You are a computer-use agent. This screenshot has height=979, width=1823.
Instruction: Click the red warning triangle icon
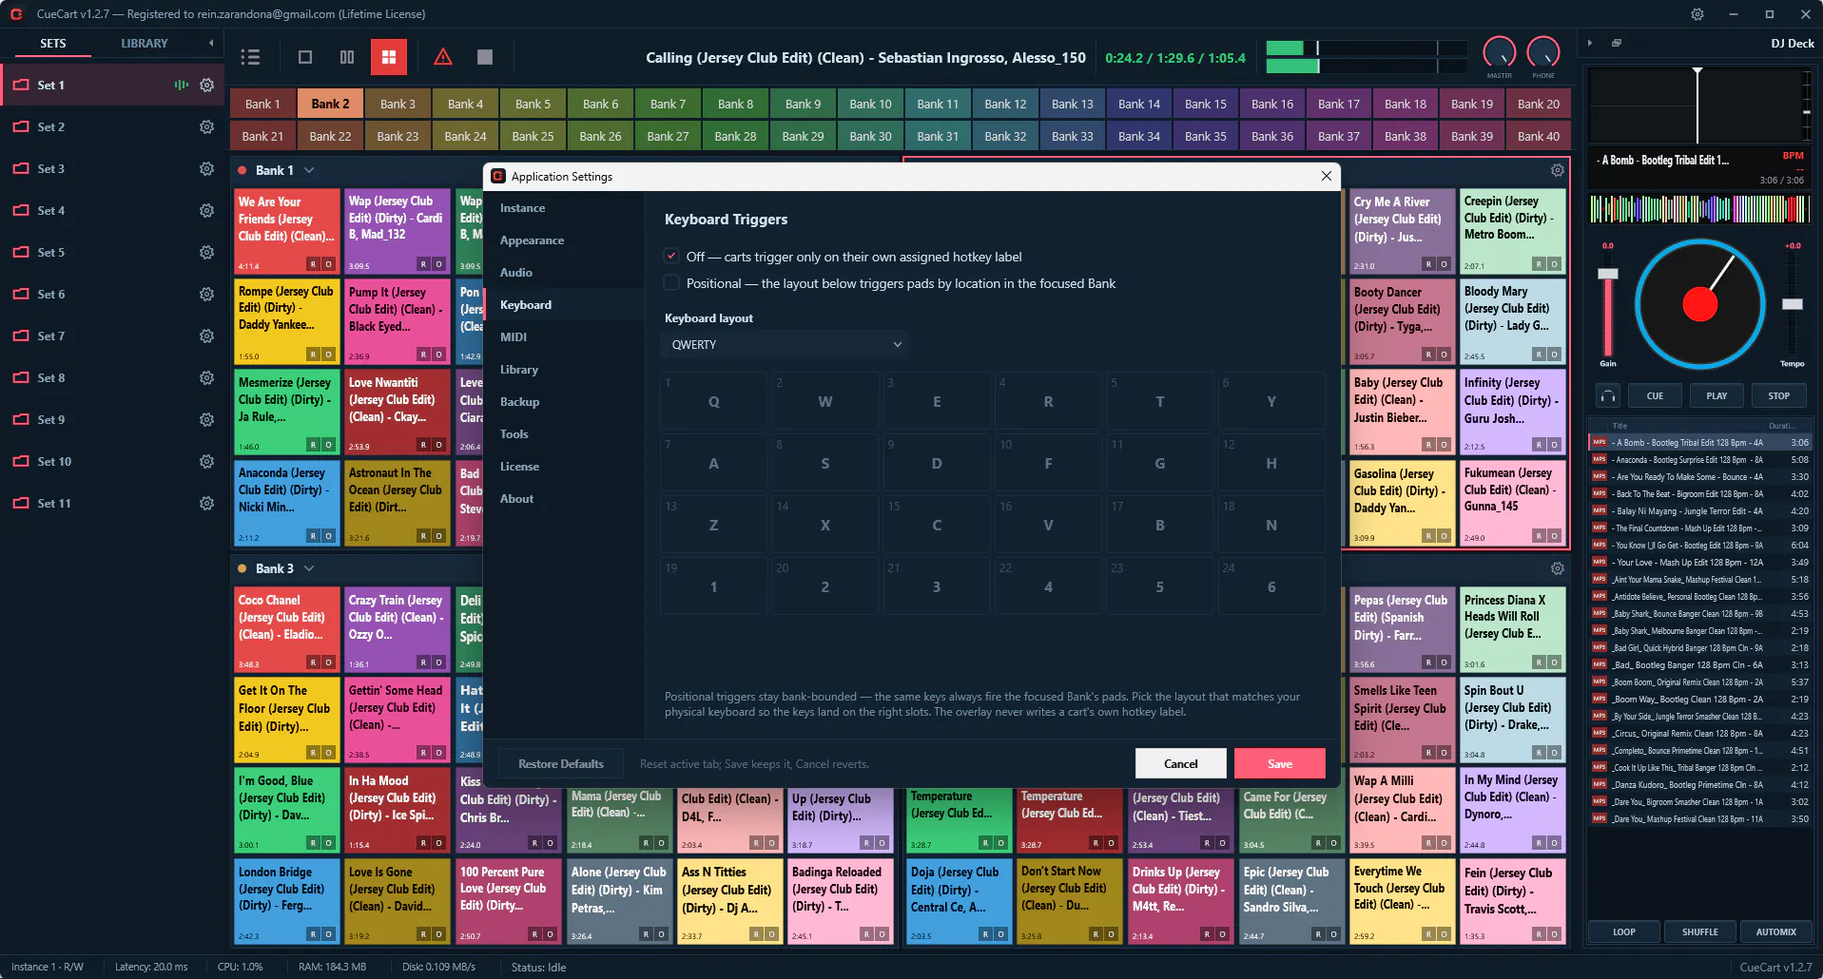tap(443, 57)
